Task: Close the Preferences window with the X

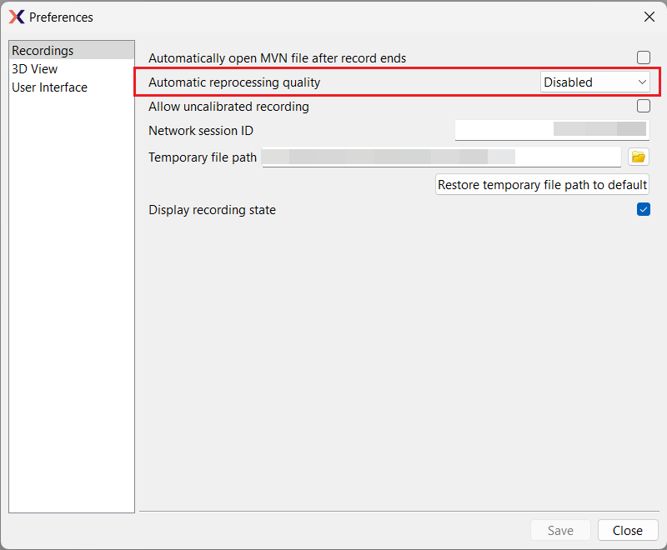Action: pos(649,17)
